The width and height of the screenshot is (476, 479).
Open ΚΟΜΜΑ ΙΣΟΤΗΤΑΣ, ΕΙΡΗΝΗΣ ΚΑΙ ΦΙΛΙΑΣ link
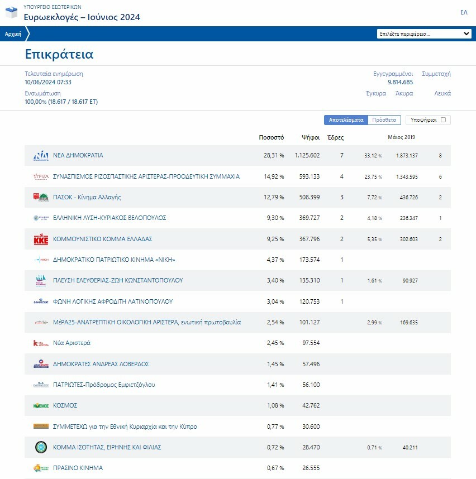[x=107, y=447]
